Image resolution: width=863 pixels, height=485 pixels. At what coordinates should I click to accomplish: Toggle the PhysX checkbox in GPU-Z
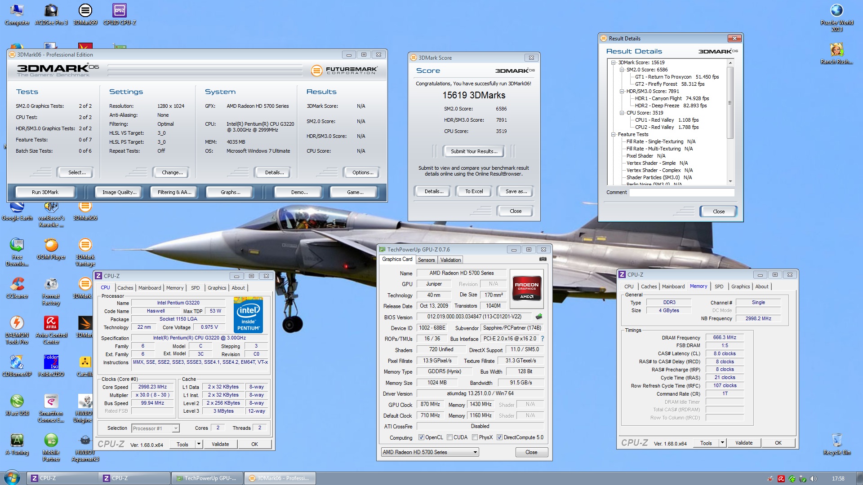[475, 437]
